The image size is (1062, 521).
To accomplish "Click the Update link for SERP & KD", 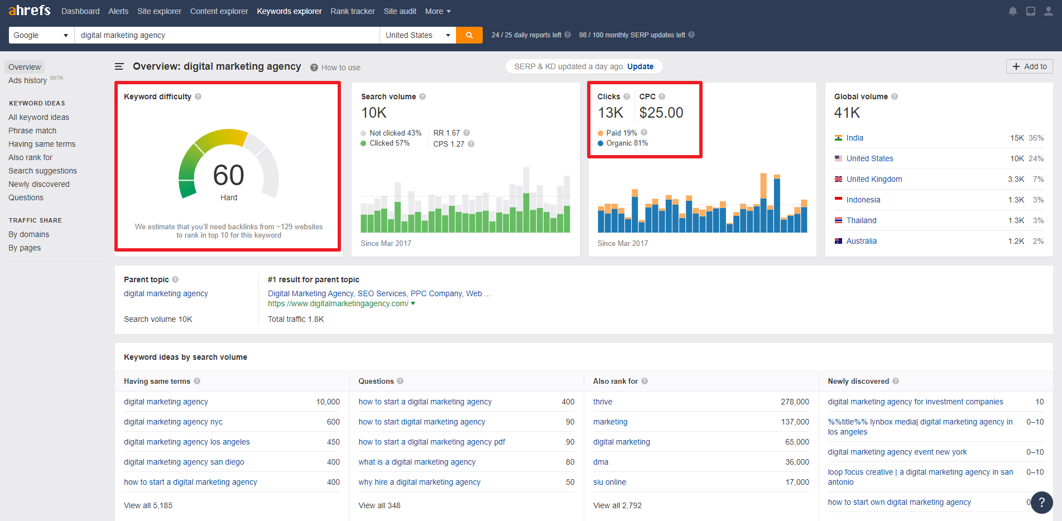I will click(x=640, y=66).
